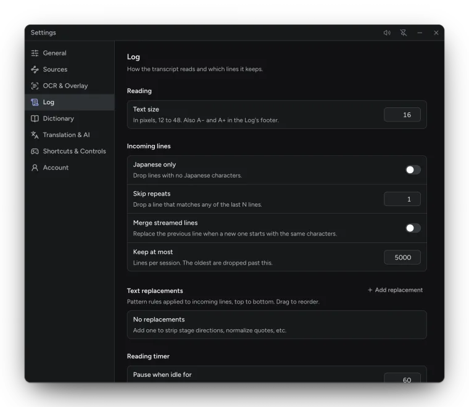The width and height of the screenshot is (469, 407).
Task: Click 'In pixels, 12 to 48' description
Action: click(x=205, y=120)
